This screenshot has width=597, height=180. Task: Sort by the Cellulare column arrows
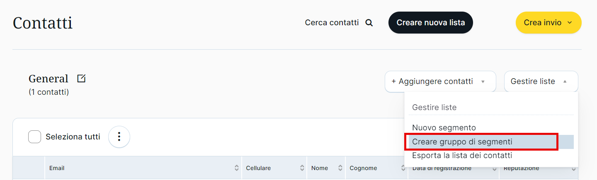[x=302, y=168]
